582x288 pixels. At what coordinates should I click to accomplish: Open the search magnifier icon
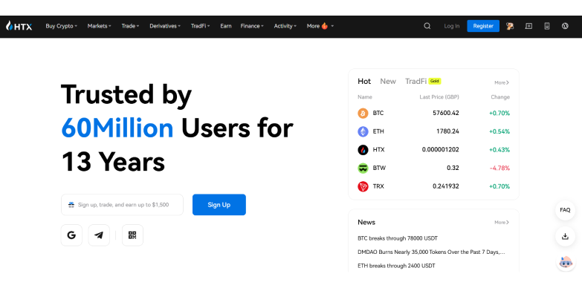427,26
